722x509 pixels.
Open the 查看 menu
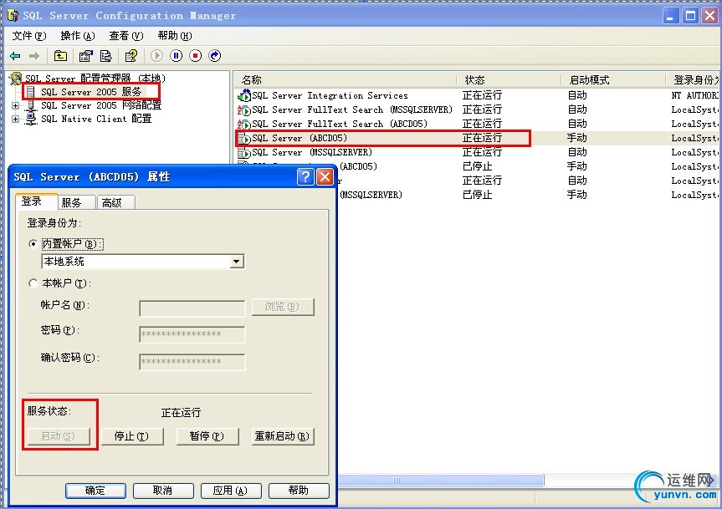click(125, 36)
